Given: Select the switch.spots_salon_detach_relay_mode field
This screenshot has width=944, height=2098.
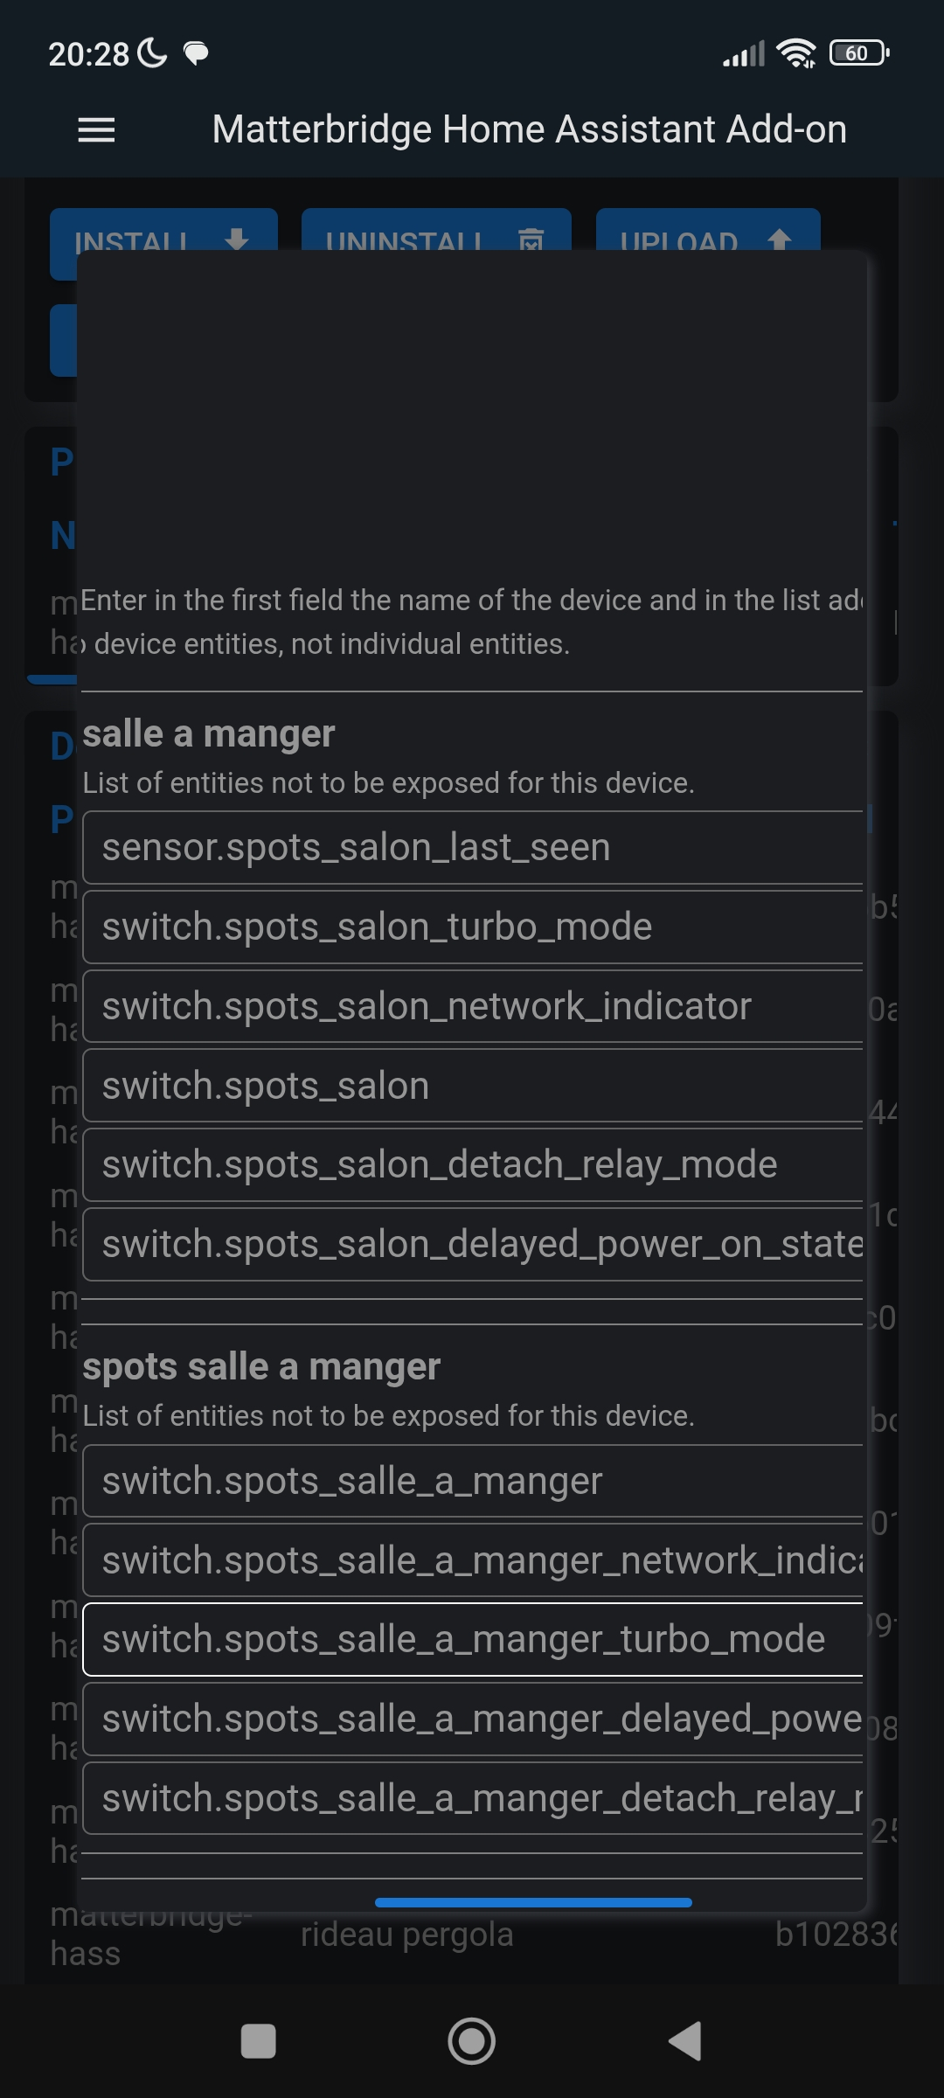Looking at the screenshot, I should pyautogui.click(x=472, y=1165).
